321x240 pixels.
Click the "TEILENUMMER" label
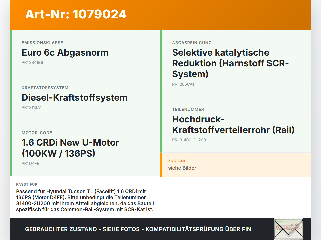[188, 109]
